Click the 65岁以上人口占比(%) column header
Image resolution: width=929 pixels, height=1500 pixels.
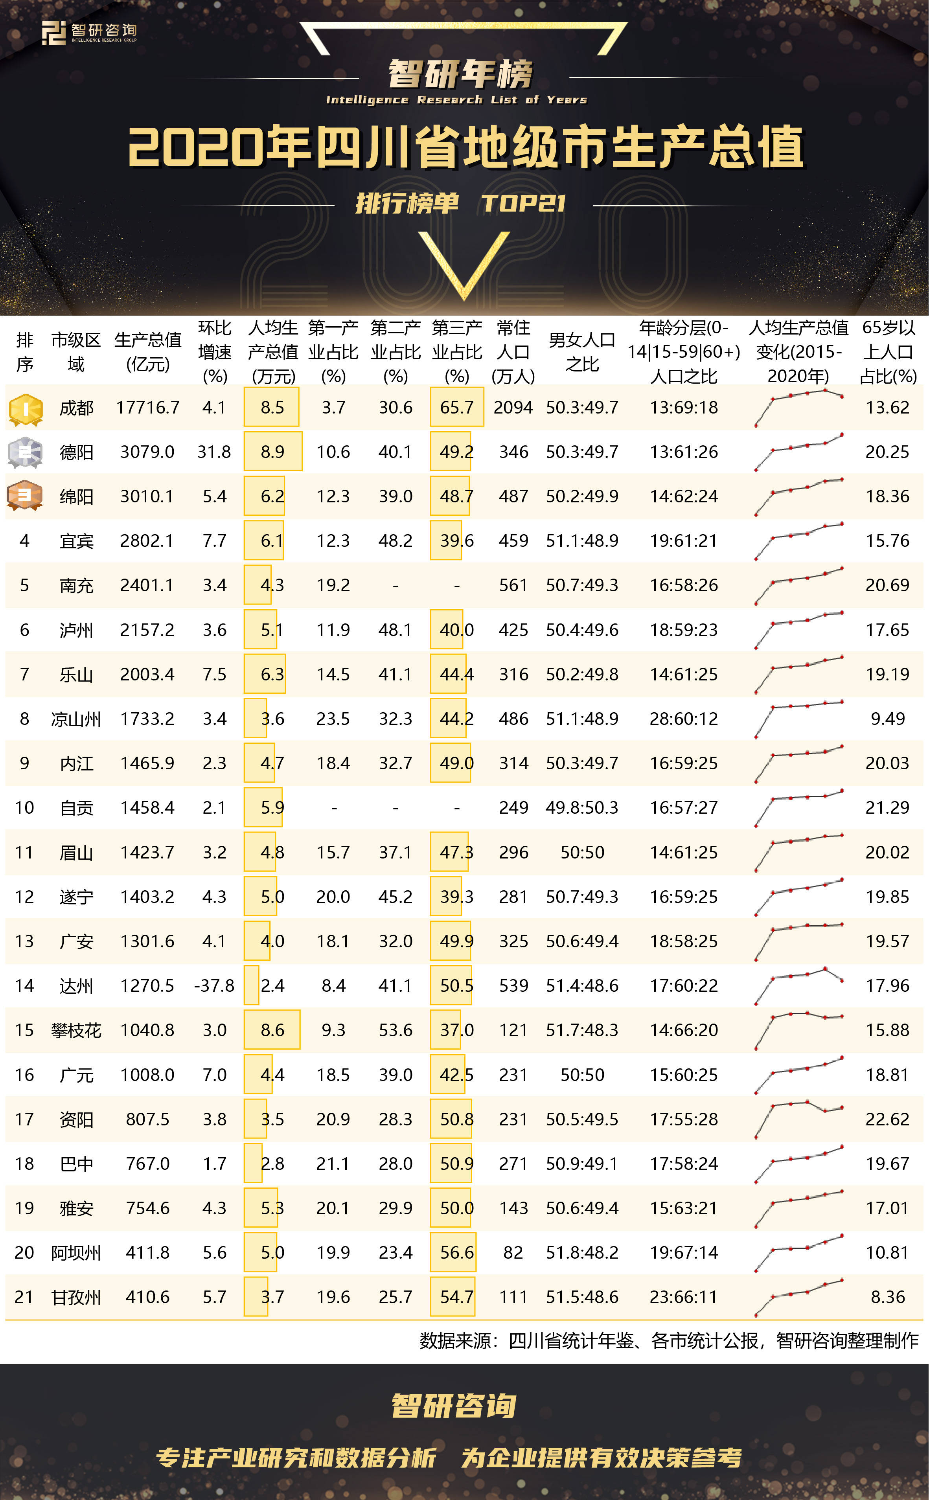click(x=888, y=352)
